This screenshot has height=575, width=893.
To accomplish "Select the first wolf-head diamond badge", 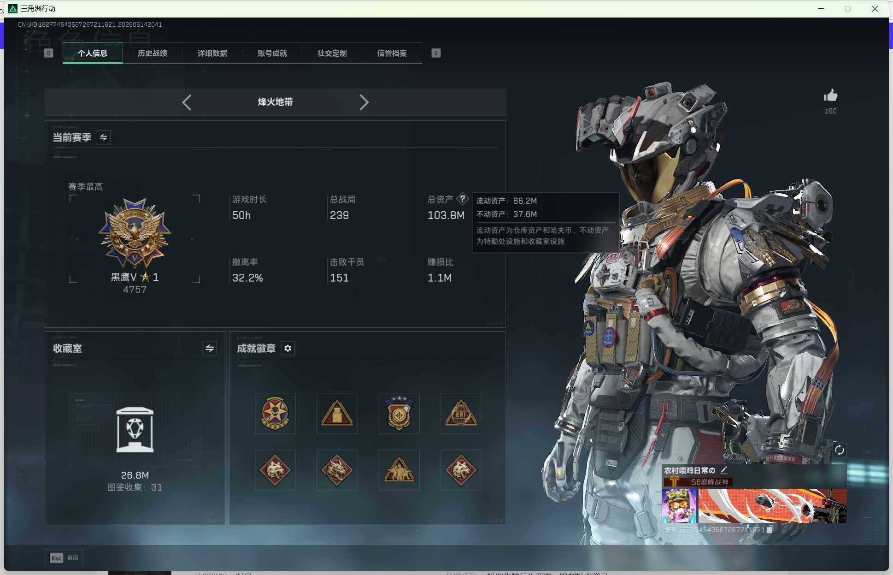I will tap(275, 470).
